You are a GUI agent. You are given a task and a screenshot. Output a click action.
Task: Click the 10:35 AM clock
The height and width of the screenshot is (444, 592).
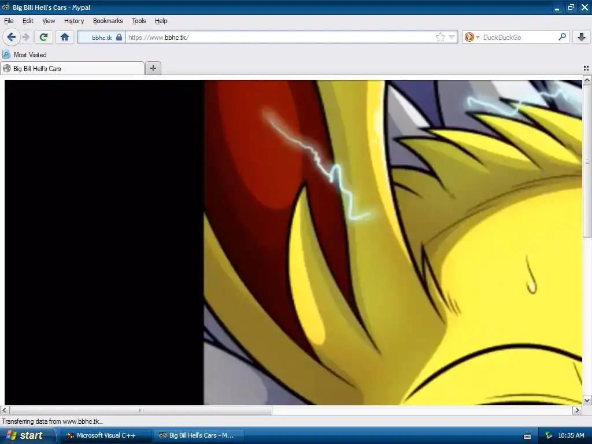pos(571,435)
